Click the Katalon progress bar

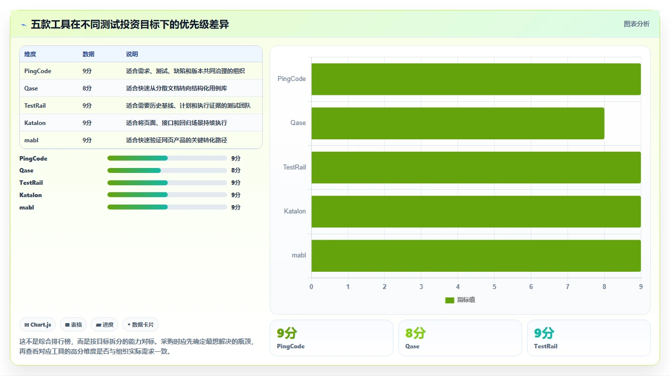coord(167,195)
